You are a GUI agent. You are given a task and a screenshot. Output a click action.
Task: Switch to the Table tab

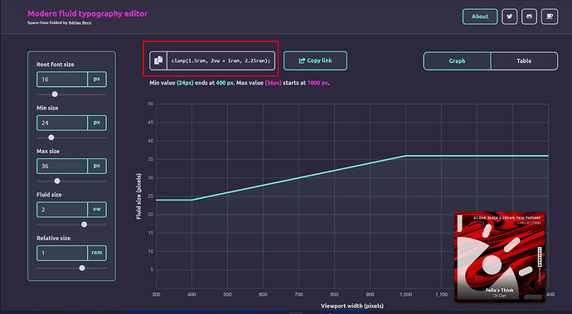524,61
